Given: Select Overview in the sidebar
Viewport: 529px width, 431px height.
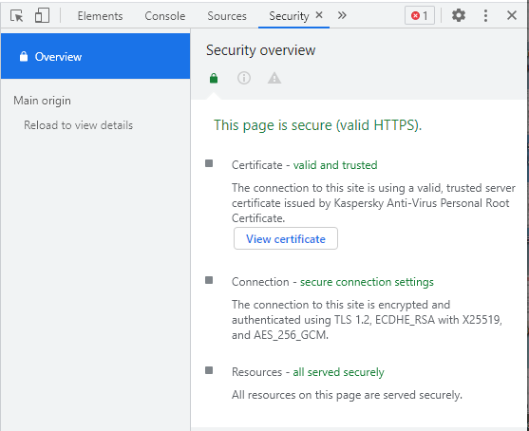Looking at the screenshot, I should pyautogui.click(x=96, y=56).
